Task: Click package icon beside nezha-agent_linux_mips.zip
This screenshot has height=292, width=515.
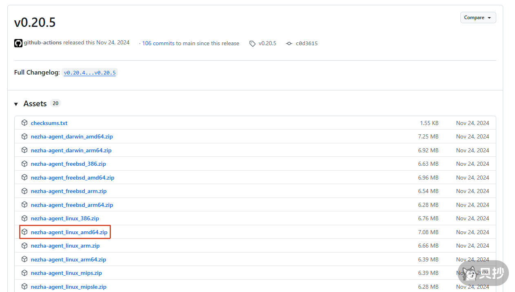Action: tap(24, 273)
